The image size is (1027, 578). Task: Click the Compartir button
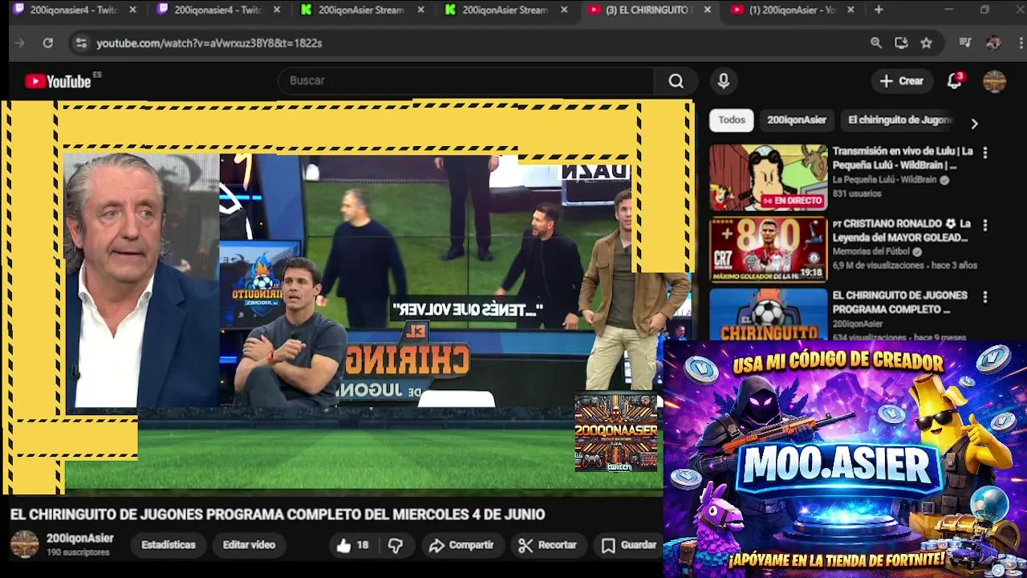(x=461, y=545)
